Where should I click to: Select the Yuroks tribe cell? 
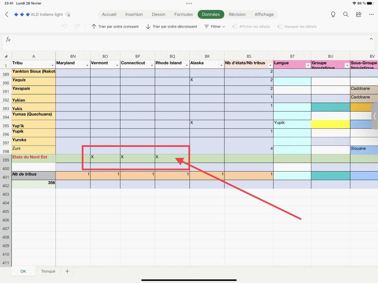[x=33, y=141]
